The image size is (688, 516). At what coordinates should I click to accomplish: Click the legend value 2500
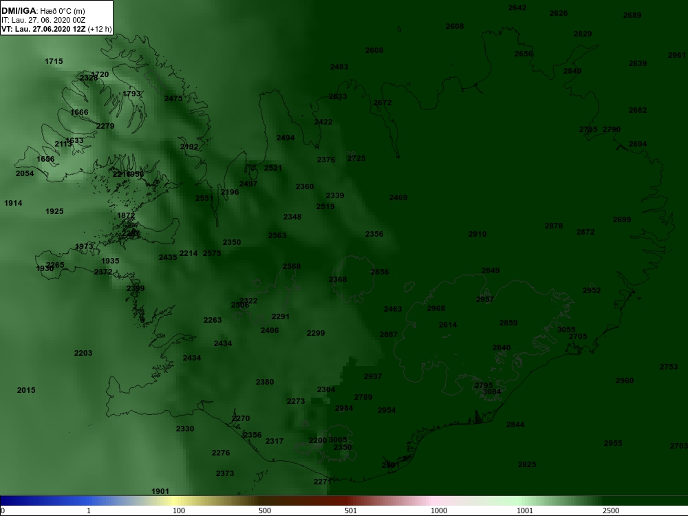click(x=611, y=510)
